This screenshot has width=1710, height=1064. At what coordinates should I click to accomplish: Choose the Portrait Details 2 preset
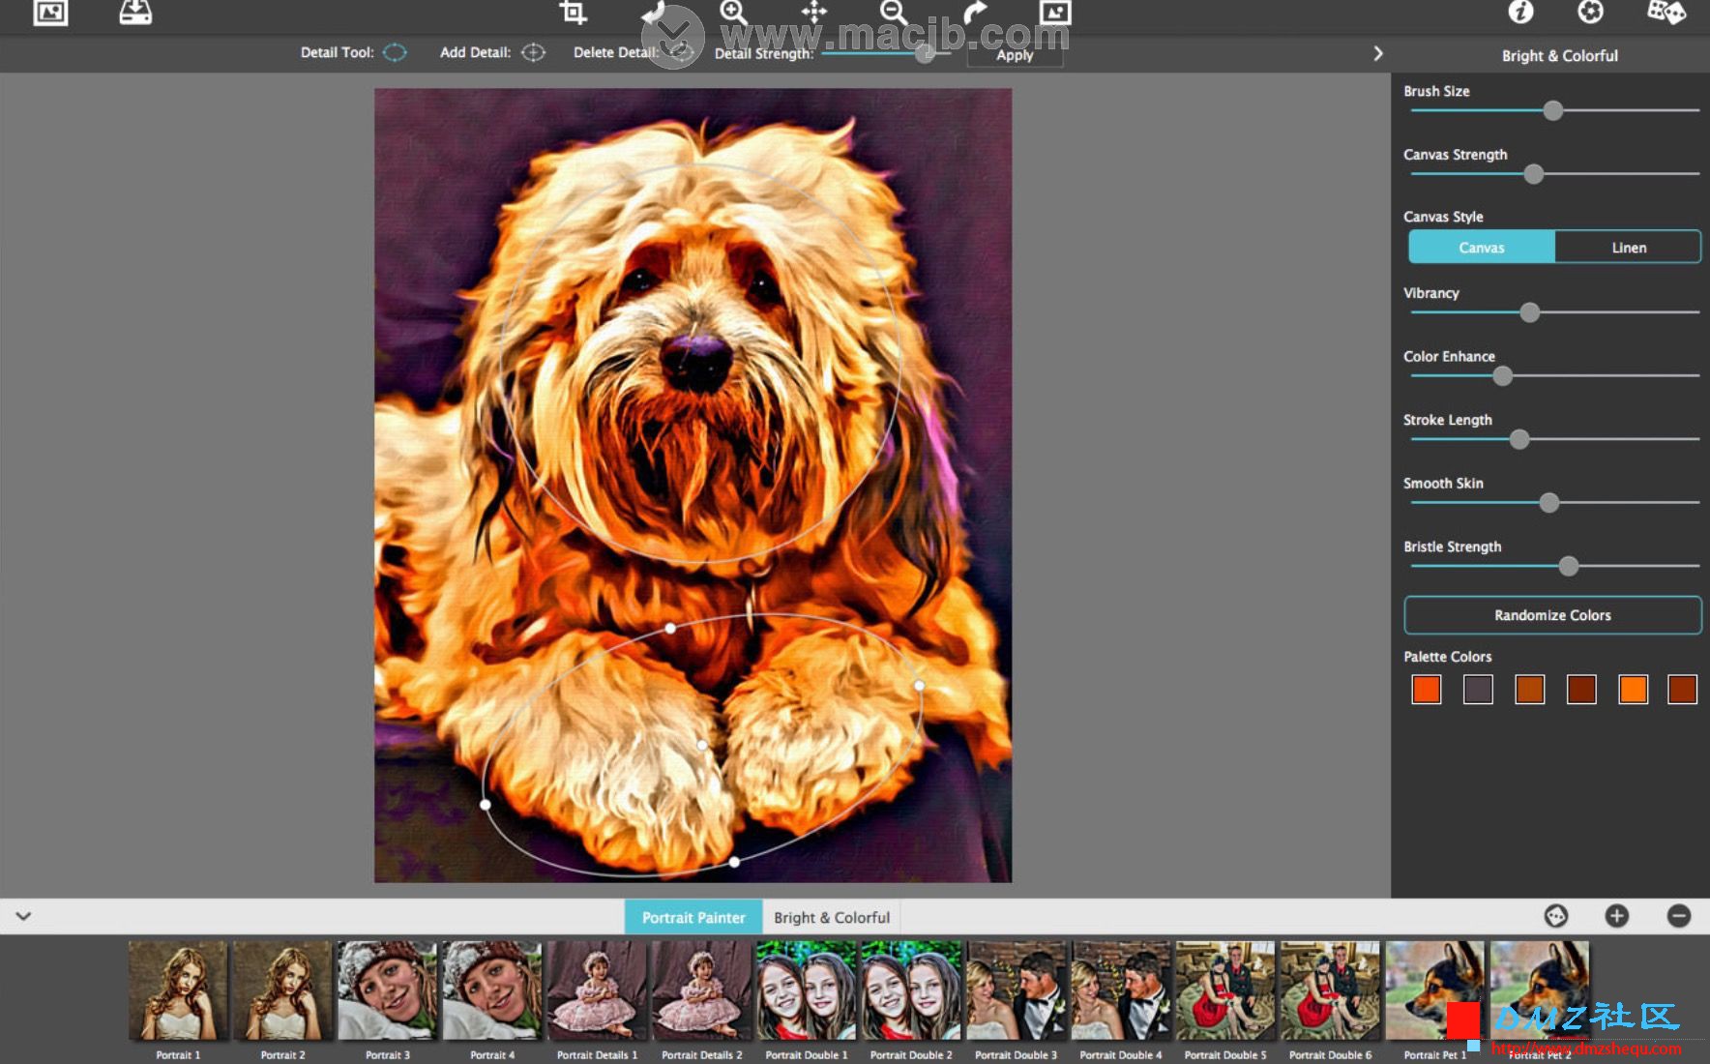pos(701,991)
